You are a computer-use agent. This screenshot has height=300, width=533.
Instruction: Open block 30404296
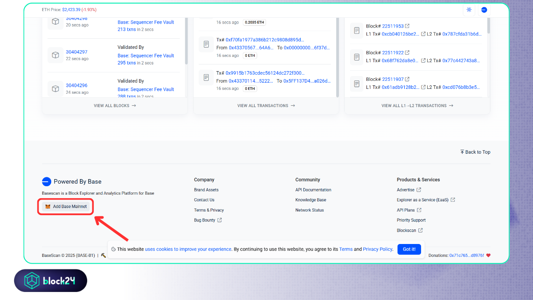[77, 85]
